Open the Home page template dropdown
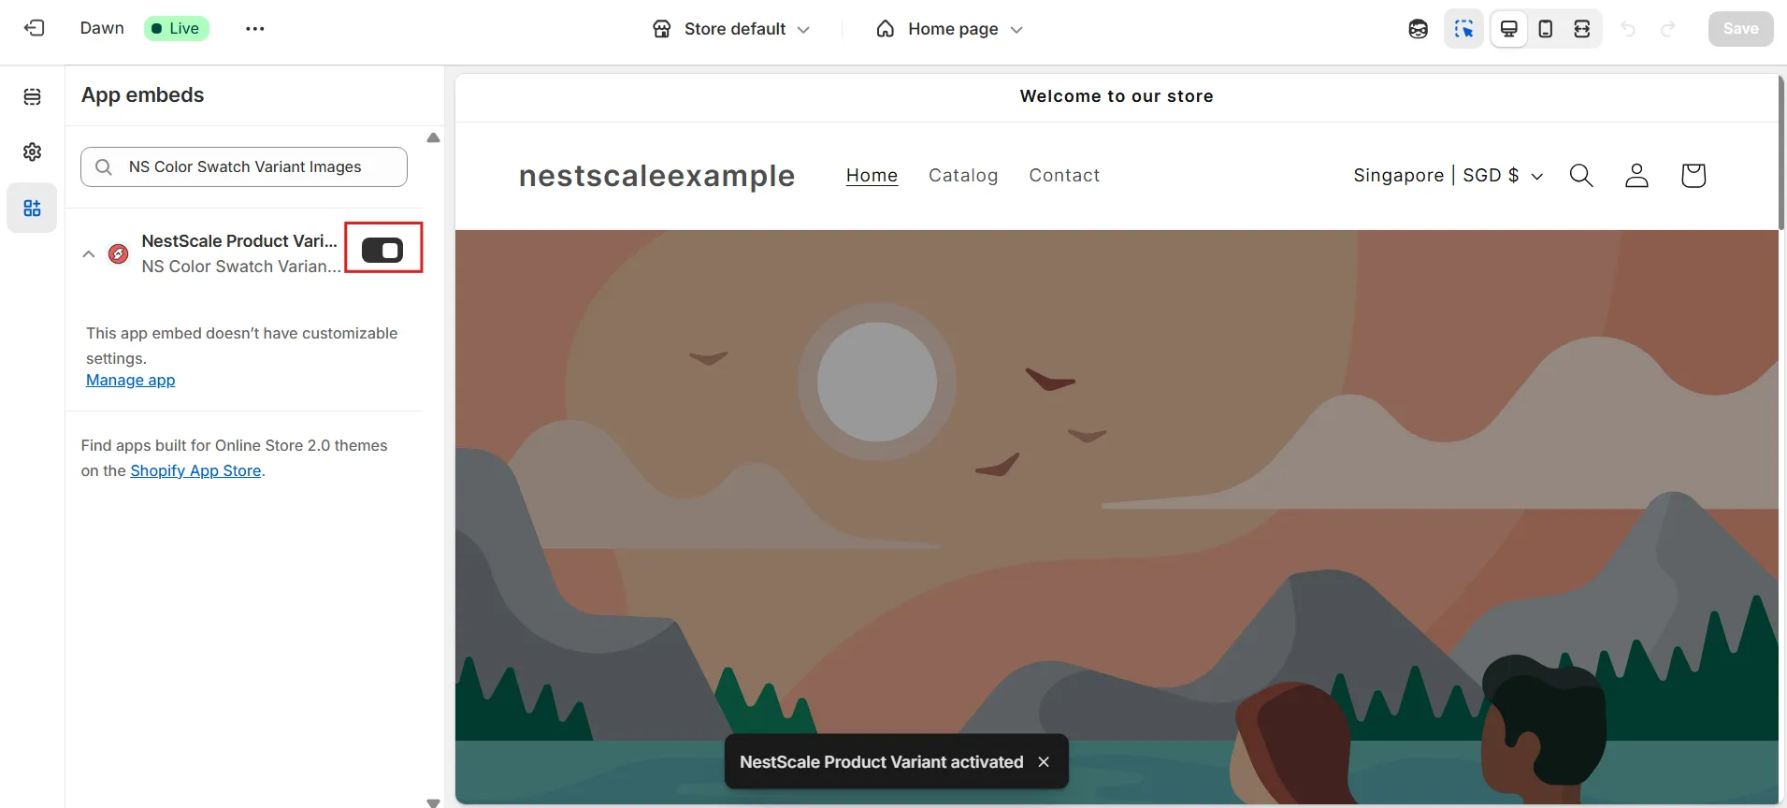Screen dimensions: 1787x808 pyautogui.click(x=950, y=29)
